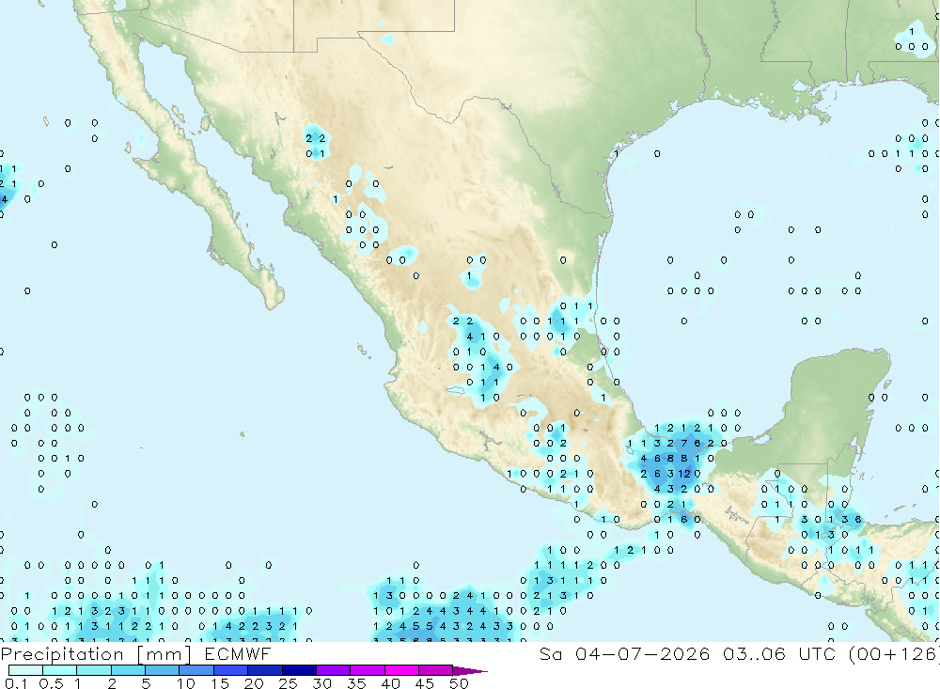This screenshot has width=940, height=689.
Task: Click the '0.5' legend scale label
Action: click(51, 683)
